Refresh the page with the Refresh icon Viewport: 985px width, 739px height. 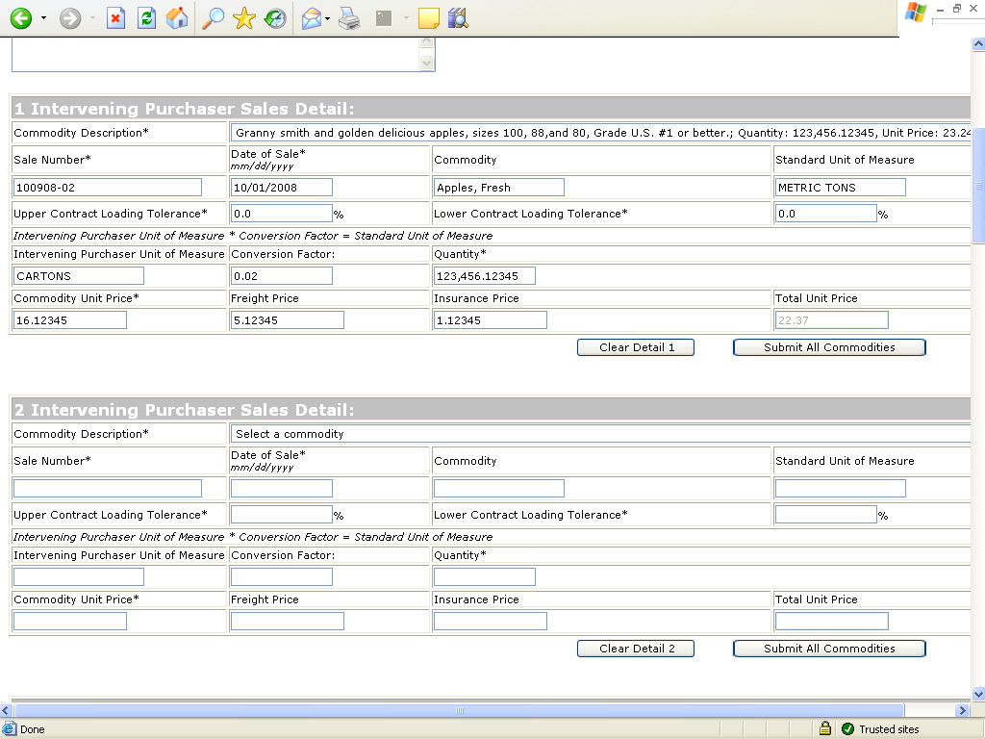[x=146, y=18]
